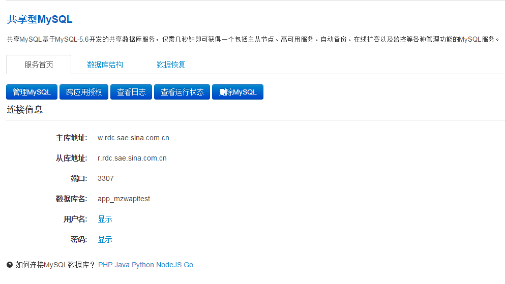
Task: Switch to the 数据恢复 tab
Action: click(171, 65)
